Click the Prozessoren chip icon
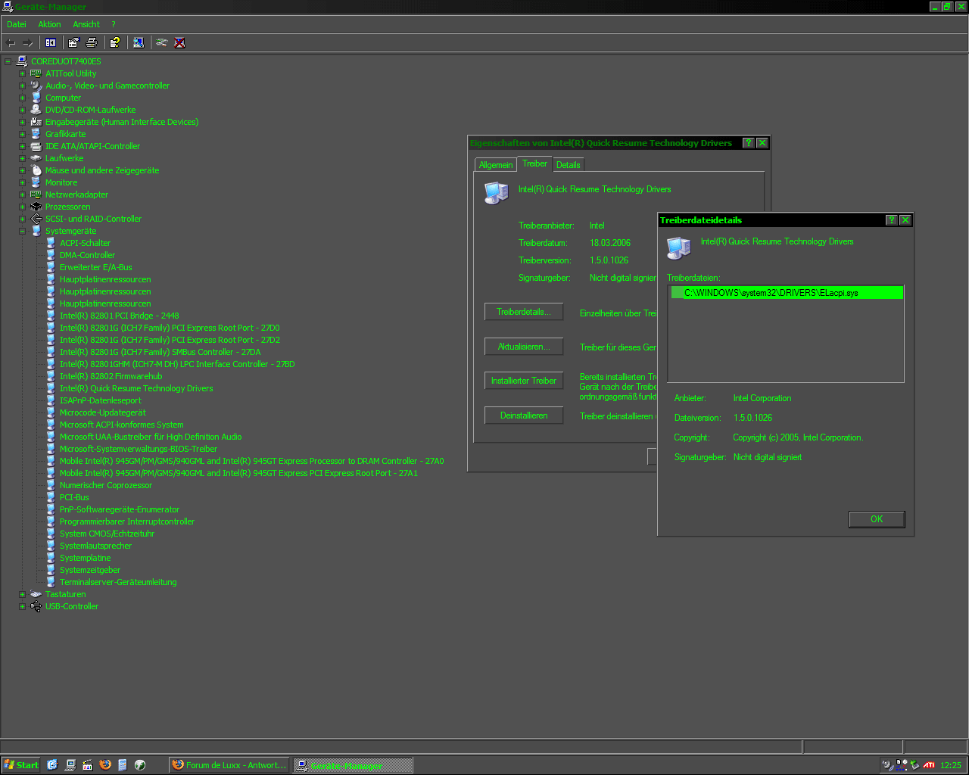969x775 pixels. point(36,207)
